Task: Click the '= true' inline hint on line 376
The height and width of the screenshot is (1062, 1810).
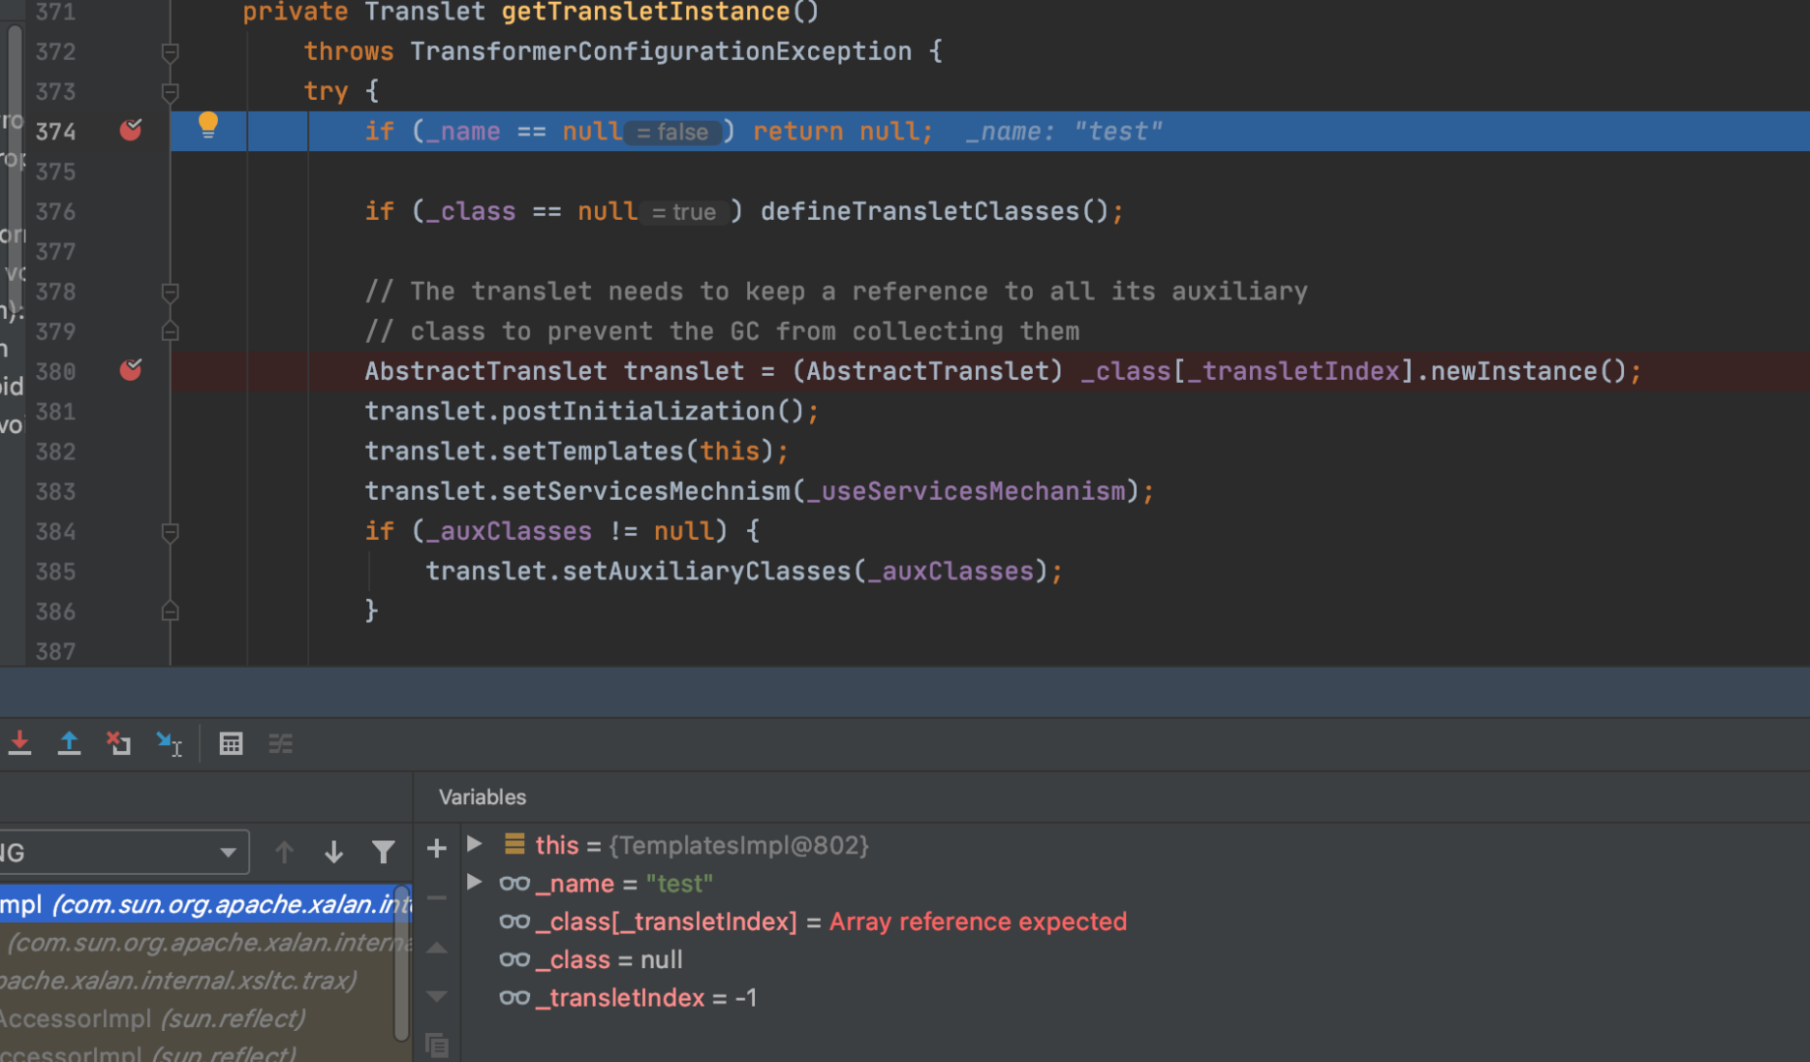Action: [684, 212]
